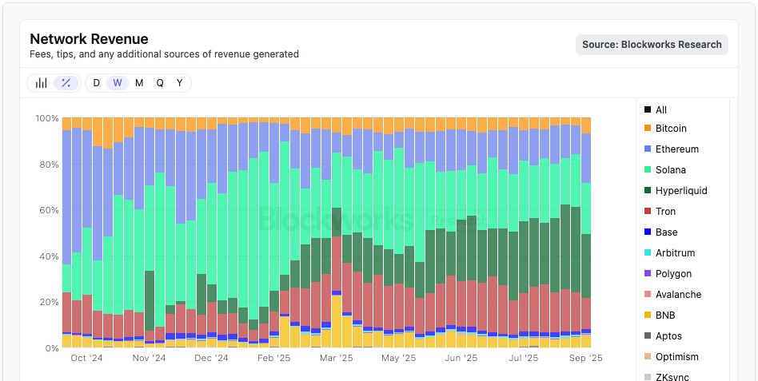Click the Avalanche legend label
Image resolution: width=758 pixels, height=381 pixels.
[678, 295]
